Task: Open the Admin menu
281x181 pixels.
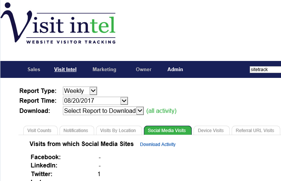Action: point(175,70)
